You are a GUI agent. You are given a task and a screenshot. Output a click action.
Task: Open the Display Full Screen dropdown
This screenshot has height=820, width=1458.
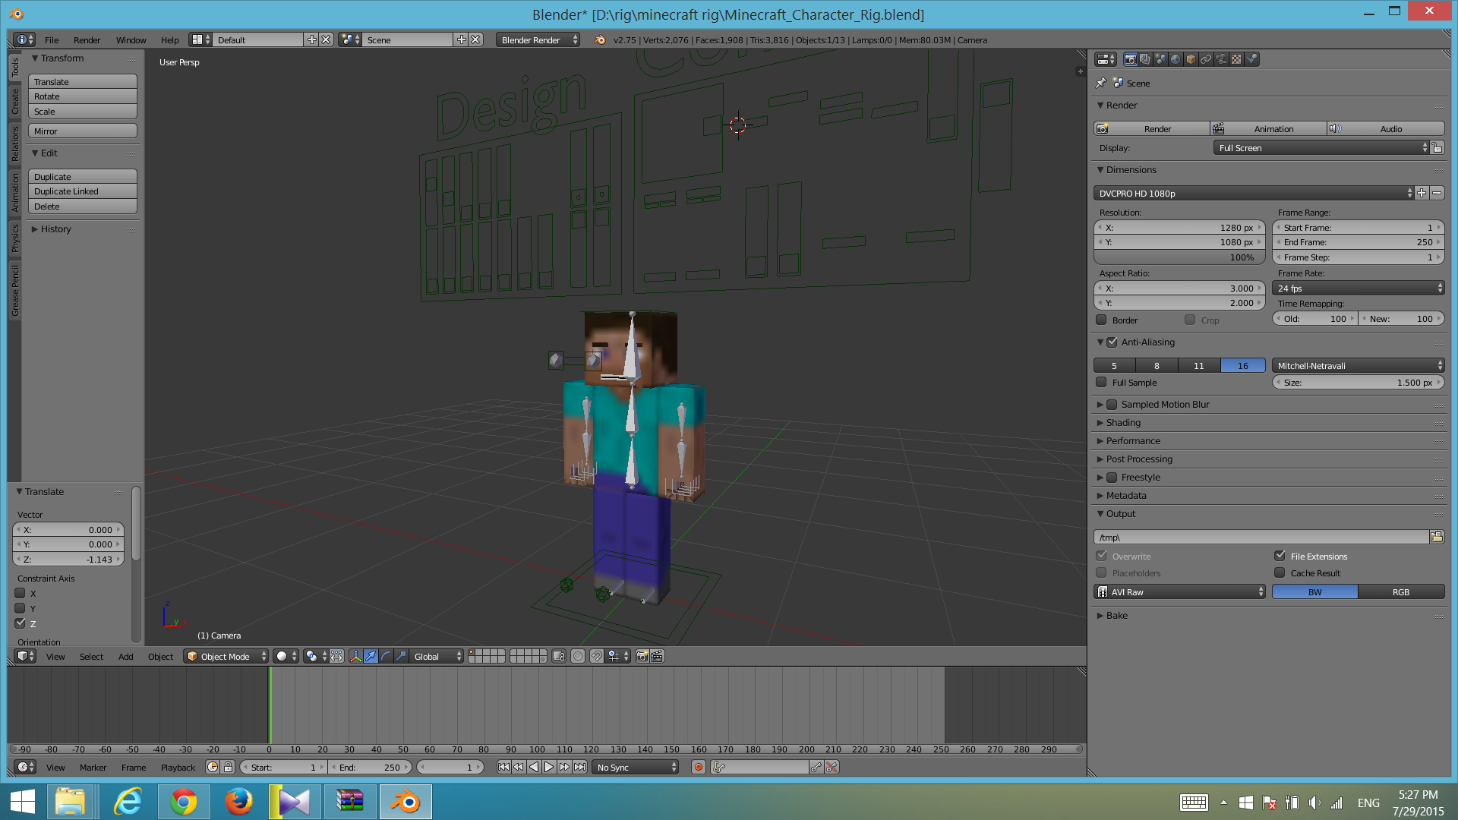[x=1321, y=148]
